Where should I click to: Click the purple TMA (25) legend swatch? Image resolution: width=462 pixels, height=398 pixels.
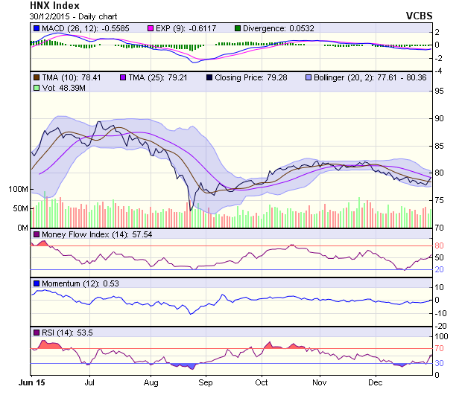(123, 77)
